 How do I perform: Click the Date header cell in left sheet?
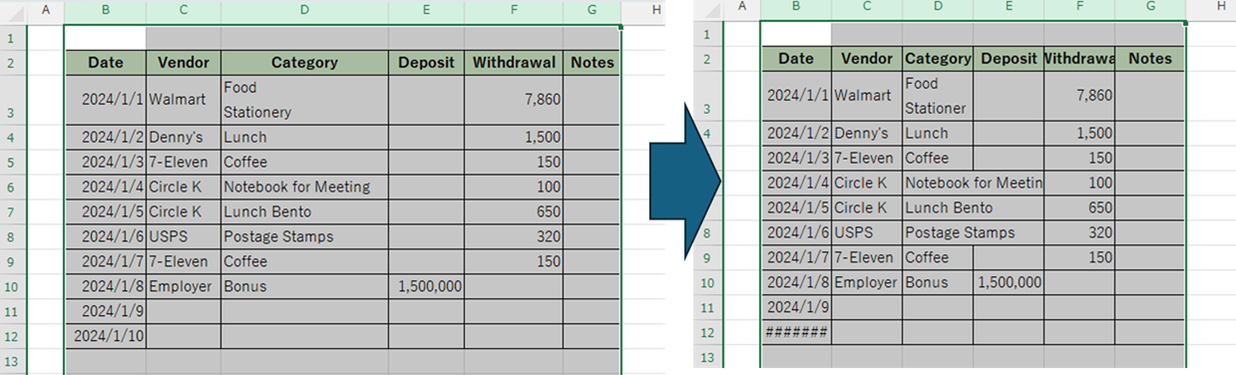click(x=105, y=63)
